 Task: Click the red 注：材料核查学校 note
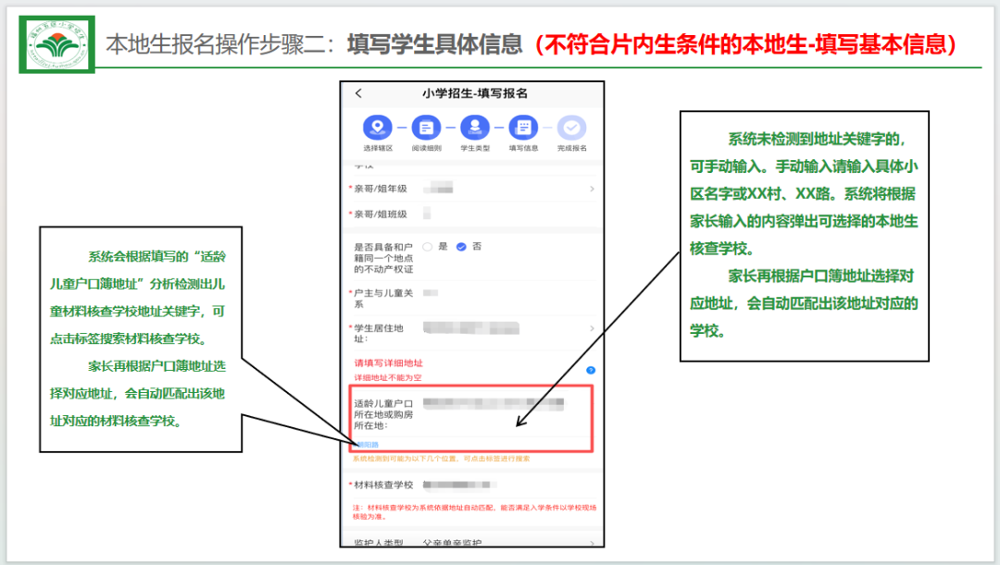474,511
